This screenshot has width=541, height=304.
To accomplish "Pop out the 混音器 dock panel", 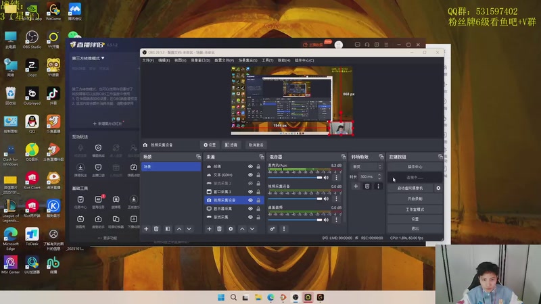I will click(x=344, y=157).
